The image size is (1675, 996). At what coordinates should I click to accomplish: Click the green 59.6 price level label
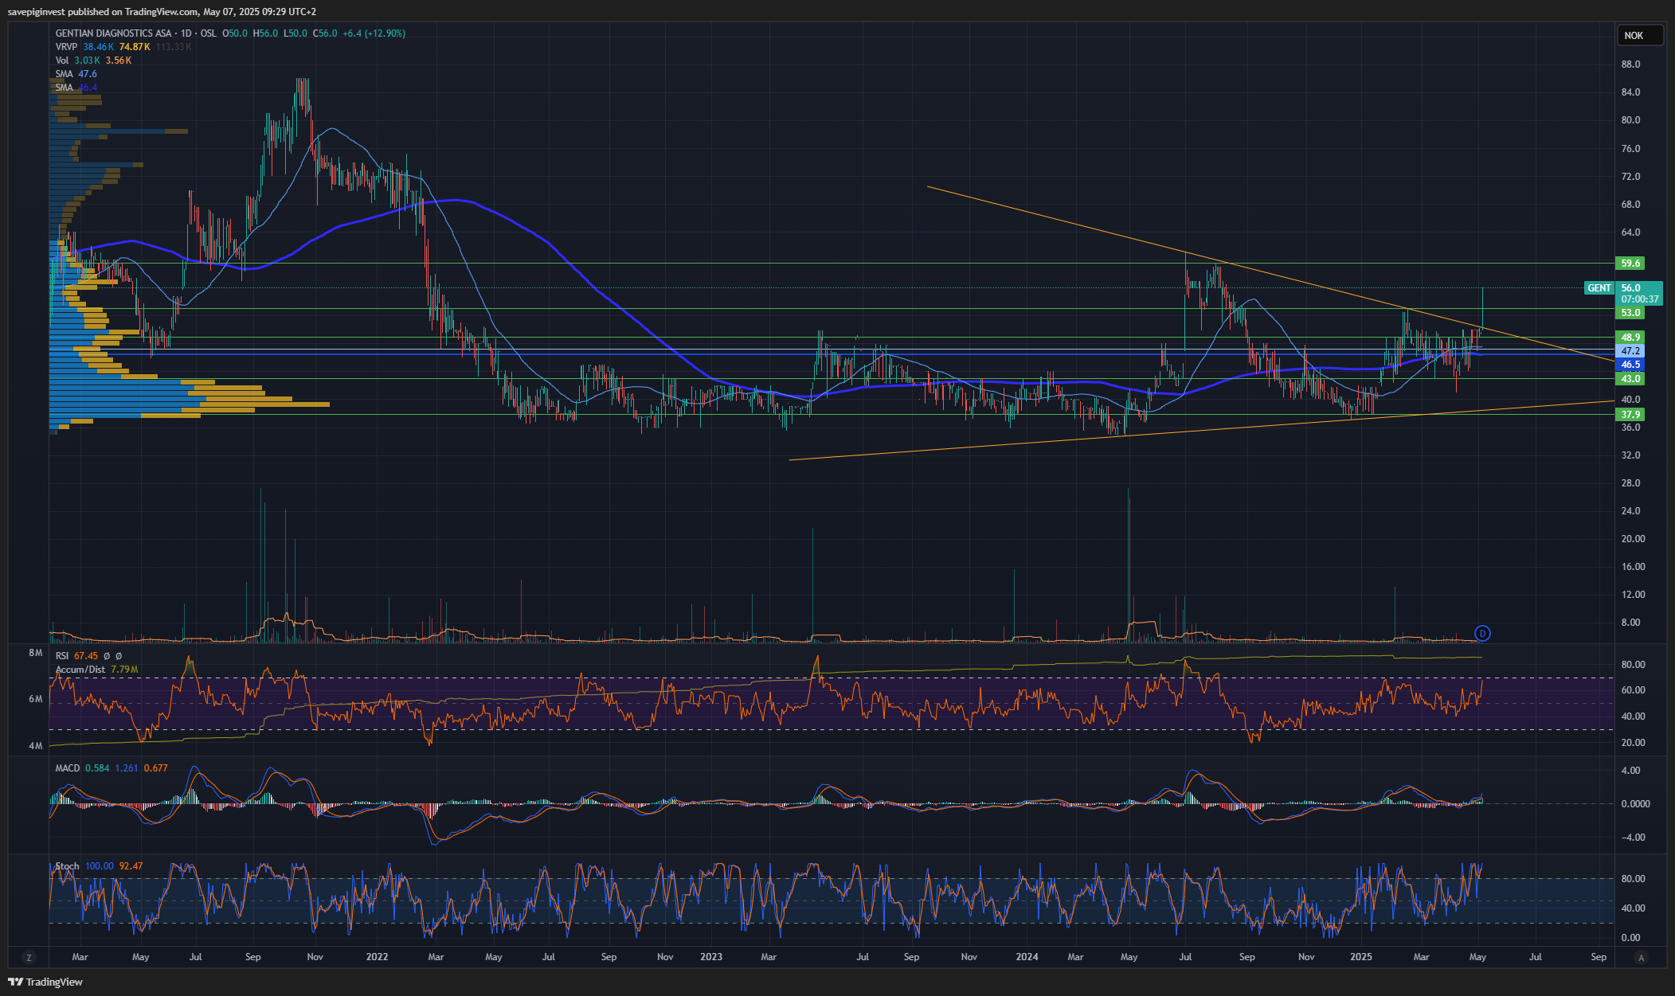pyautogui.click(x=1630, y=264)
